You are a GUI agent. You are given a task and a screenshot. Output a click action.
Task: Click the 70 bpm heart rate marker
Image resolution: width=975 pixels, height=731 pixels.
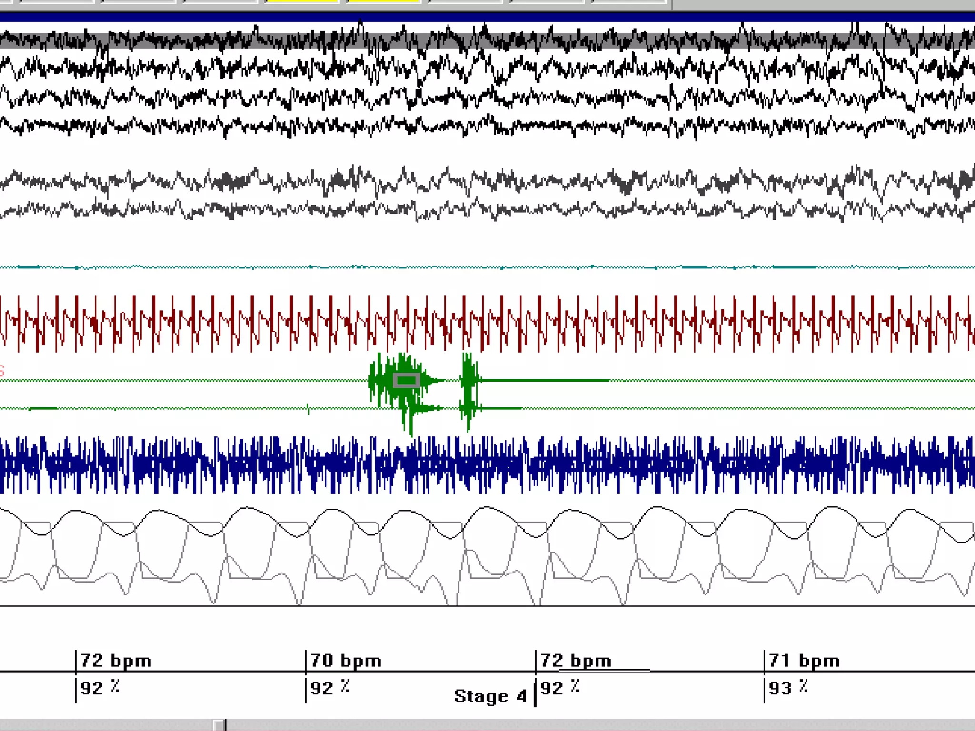pyautogui.click(x=346, y=661)
